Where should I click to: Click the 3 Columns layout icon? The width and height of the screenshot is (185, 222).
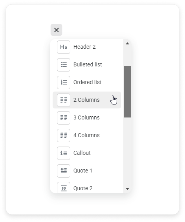click(x=64, y=118)
